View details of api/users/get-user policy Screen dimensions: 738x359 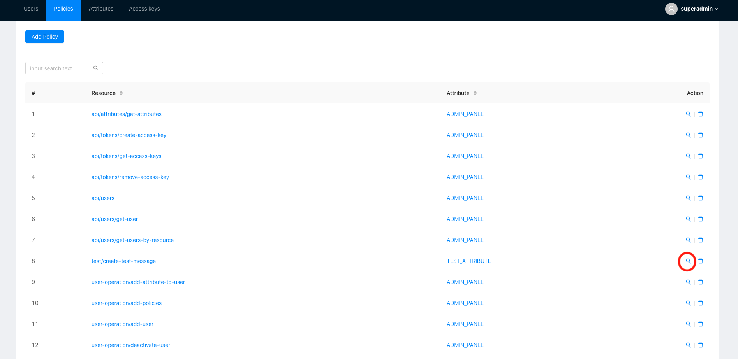tap(689, 219)
